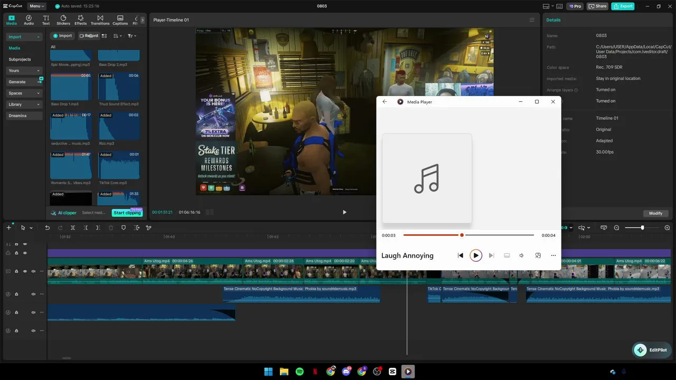The image size is (676, 380).
Task: Add a marker with the shield-shaped marker icon
Action: coord(124,227)
